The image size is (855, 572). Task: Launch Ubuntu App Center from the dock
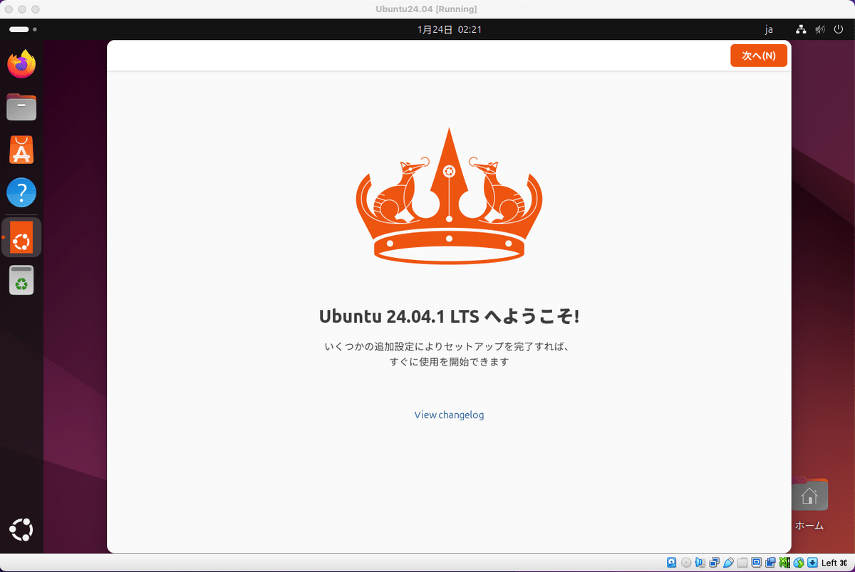[21, 150]
